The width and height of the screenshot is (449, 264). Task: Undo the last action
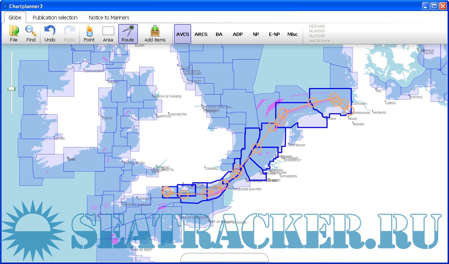[x=50, y=34]
